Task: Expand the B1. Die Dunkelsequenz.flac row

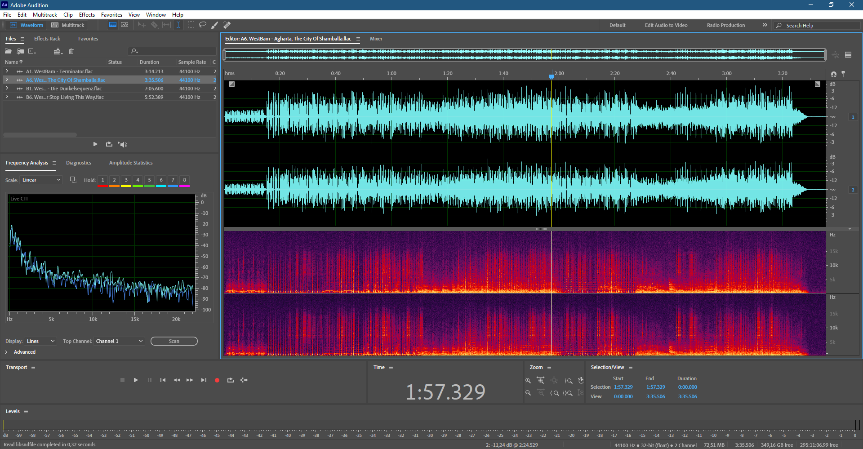Action: click(x=7, y=88)
